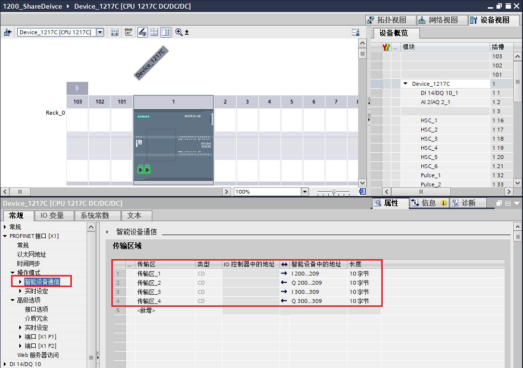Image resolution: width=523 pixels, height=368 pixels.
Task: Toggle the eye icon for unplugged modules
Action: 142,32
